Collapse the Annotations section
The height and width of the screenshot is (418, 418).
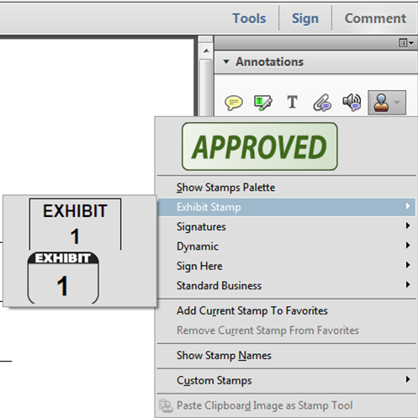tap(226, 61)
